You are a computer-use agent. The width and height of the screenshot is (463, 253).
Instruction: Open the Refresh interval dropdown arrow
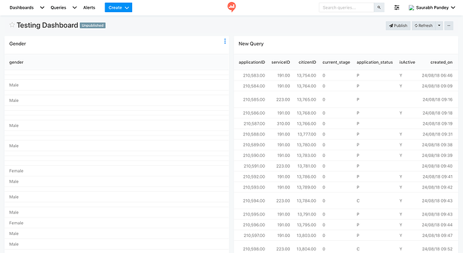pos(439,26)
